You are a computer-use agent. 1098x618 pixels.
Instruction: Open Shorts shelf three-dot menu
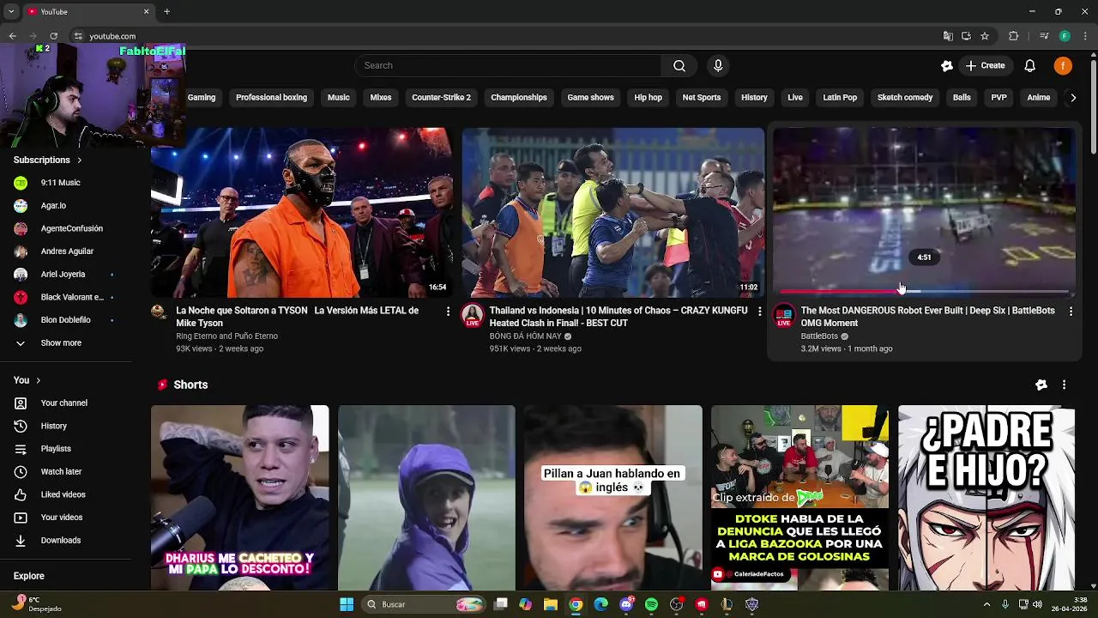(x=1064, y=385)
